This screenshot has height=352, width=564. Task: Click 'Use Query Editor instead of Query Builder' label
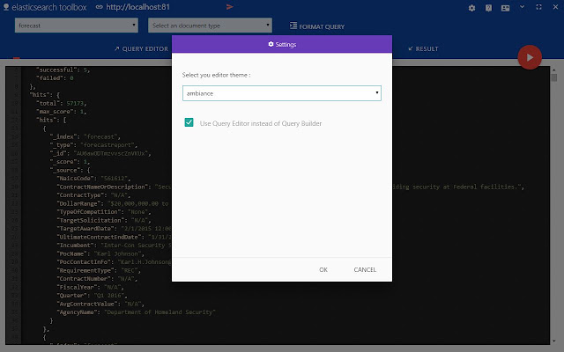click(x=261, y=123)
